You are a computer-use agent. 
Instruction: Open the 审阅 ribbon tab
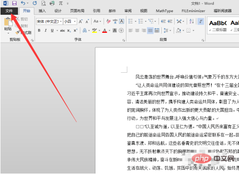(x=128, y=11)
